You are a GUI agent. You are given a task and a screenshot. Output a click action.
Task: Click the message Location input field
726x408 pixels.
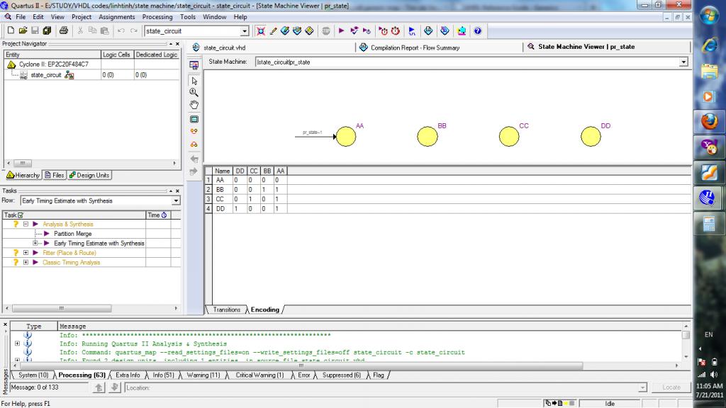[383, 387]
